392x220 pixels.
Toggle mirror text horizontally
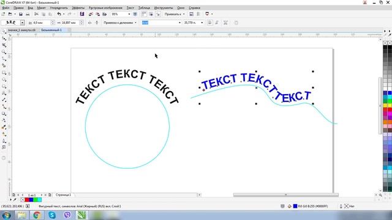click(90, 23)
